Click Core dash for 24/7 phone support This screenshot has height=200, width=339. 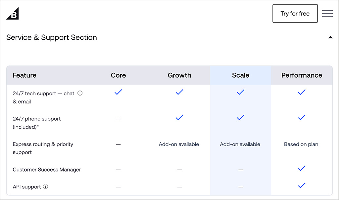tap(118, 119)
